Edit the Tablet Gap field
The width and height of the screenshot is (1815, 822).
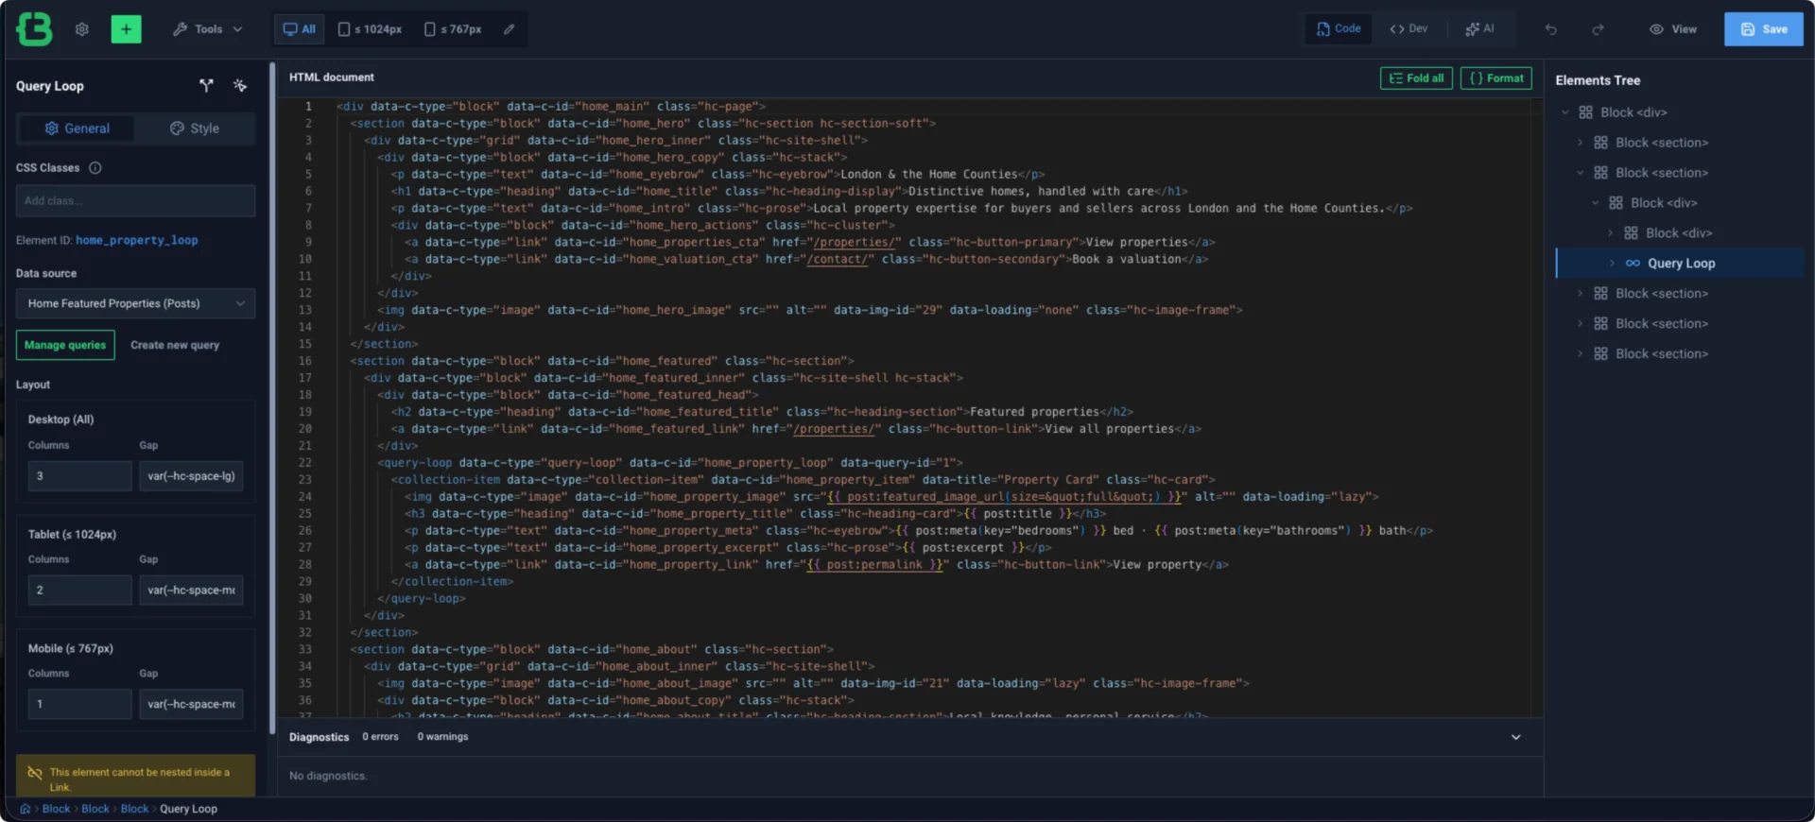click(x=191, y=591)
